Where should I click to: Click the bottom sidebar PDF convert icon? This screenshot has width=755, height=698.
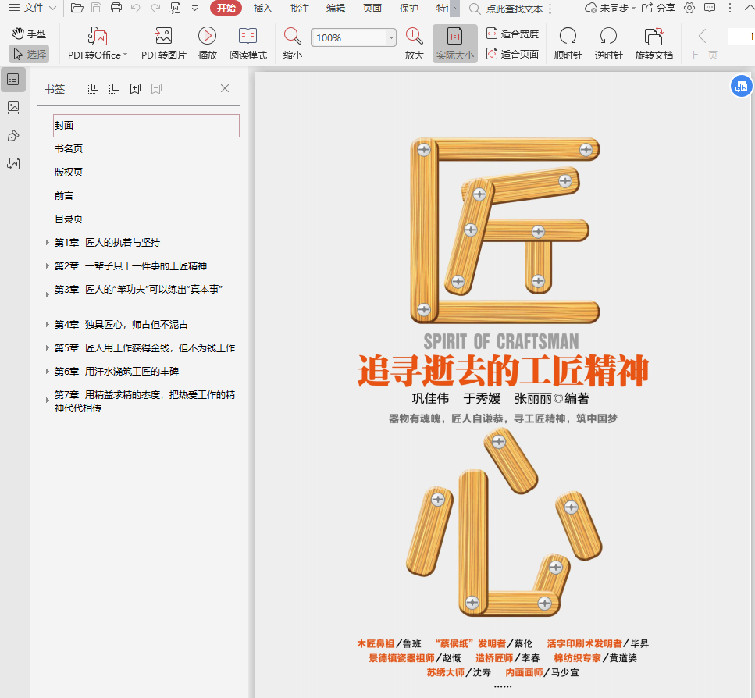point(13,164)
